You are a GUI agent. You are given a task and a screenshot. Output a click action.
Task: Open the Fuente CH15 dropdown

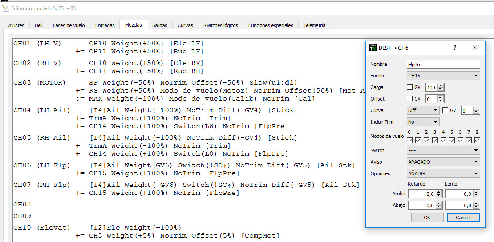(x=443, y=76)
